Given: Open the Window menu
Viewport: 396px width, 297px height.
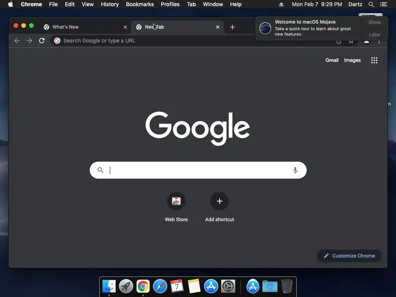Looking at the screenshot, I should 213,4.
